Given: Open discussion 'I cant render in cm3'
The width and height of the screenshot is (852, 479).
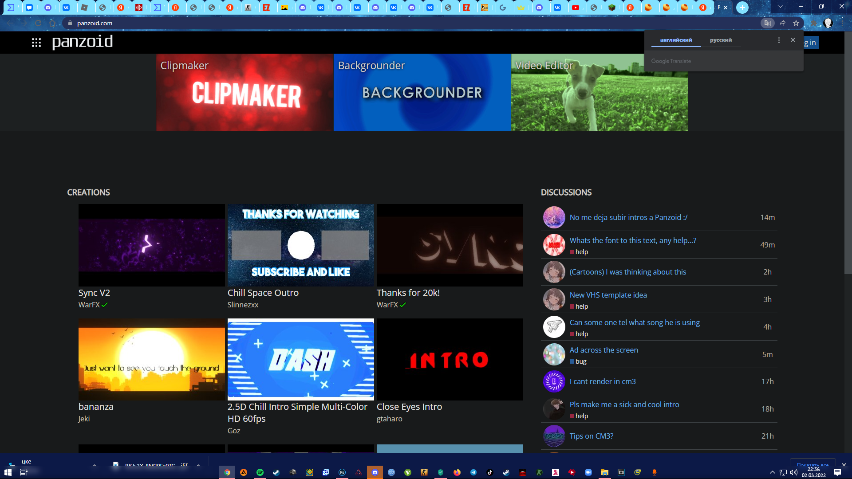Looking at the screenshot, I should coord(603,381).
